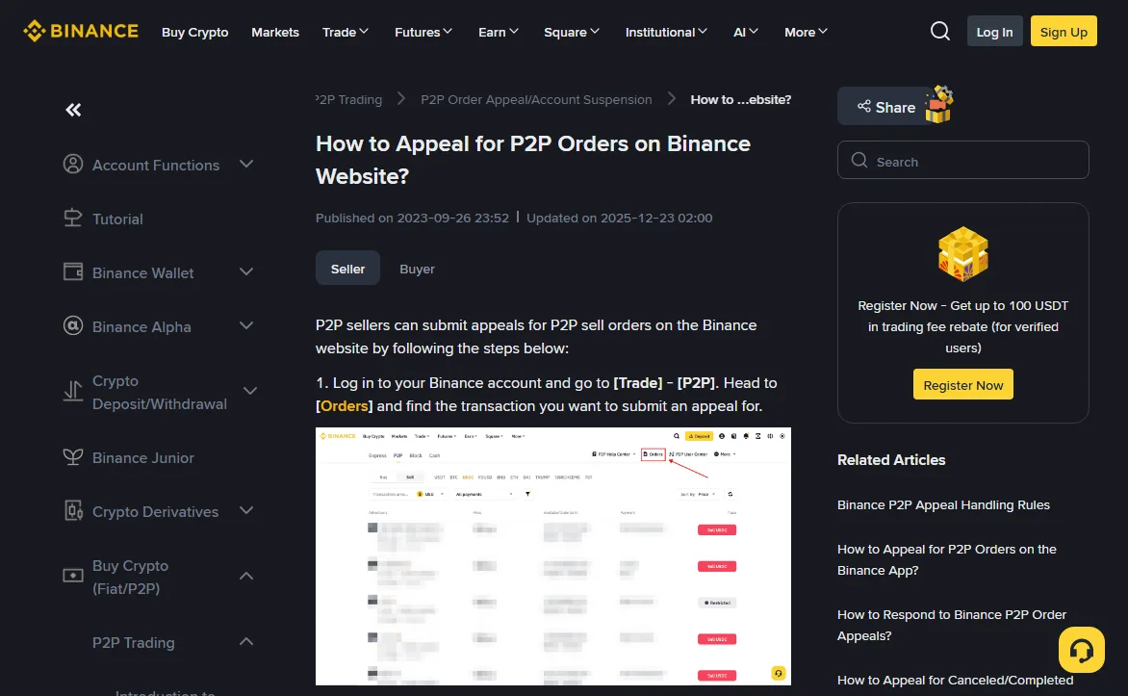
Task: Open How to Respond to P2P Order Appeals
Action: 951,625
